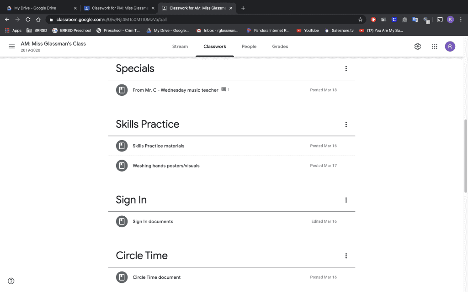The image size is (468, 292).
Task: Click the help question mark icon
Action: (11, 281)
